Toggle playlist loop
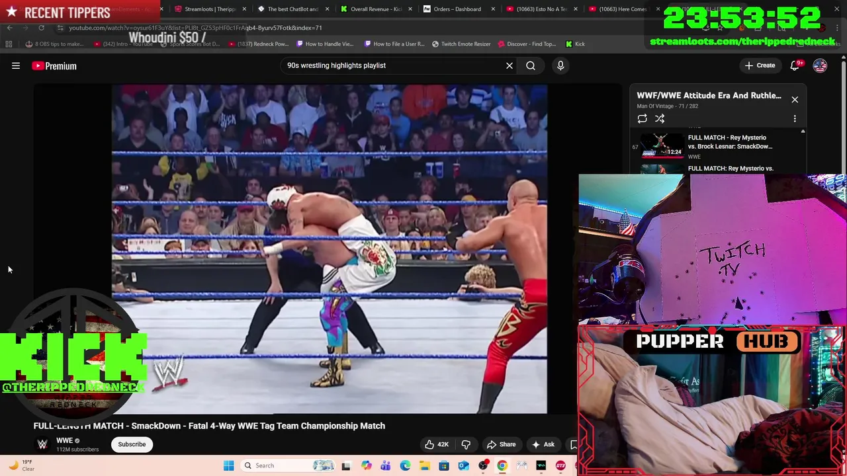This screenshot has width=847, height=476. coord(642,118)
